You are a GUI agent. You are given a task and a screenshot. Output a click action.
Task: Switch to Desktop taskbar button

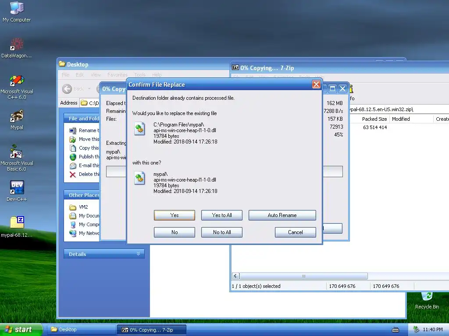tap(81, 330)
